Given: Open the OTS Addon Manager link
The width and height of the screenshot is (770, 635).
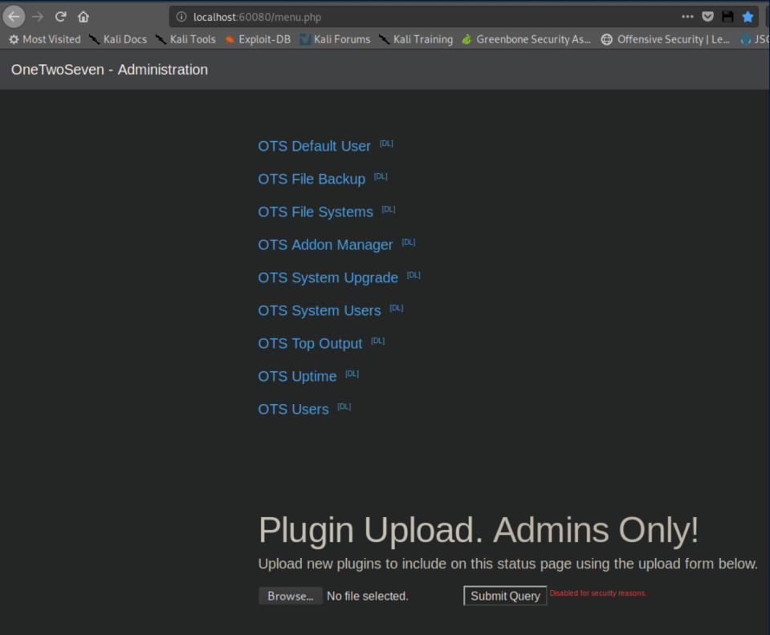Looking at the screenshot, I should click(x=325, y=245).
